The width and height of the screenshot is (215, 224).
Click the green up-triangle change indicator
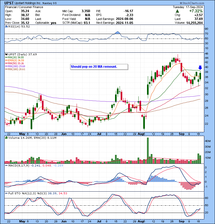tap(177, 11)
